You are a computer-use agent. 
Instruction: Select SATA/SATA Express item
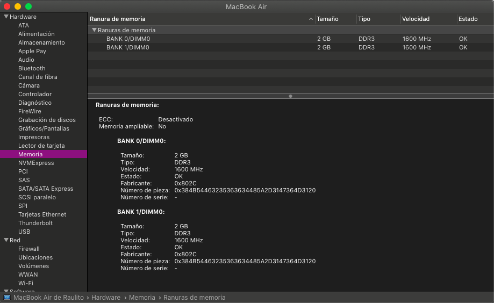pyautogui.click(x=45, y=189)
